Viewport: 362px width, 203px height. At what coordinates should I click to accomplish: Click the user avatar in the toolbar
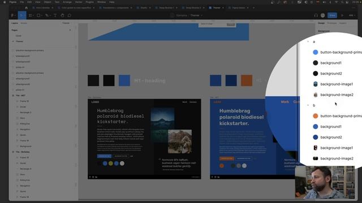point(323,15)
